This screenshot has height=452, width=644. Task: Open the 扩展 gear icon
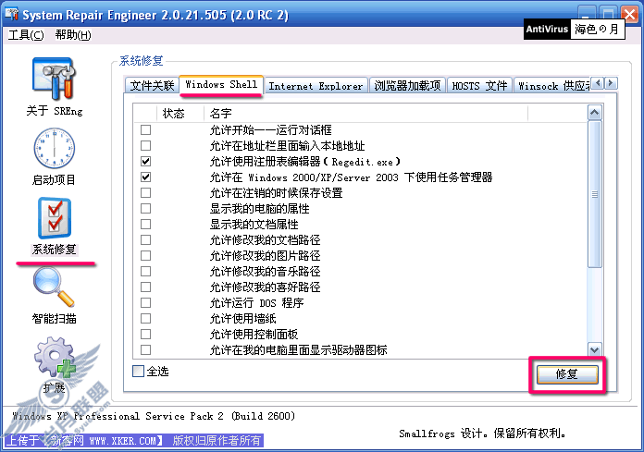55,357
